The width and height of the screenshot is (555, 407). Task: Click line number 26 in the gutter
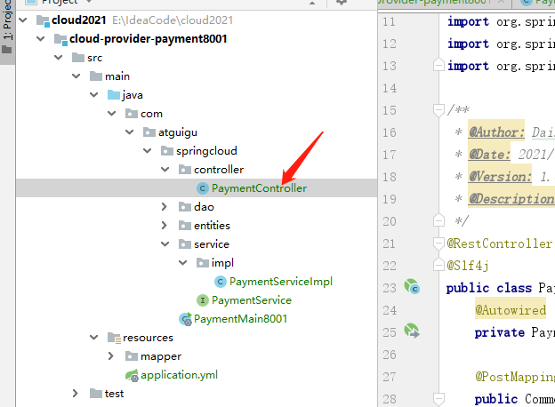coord(390,355)
